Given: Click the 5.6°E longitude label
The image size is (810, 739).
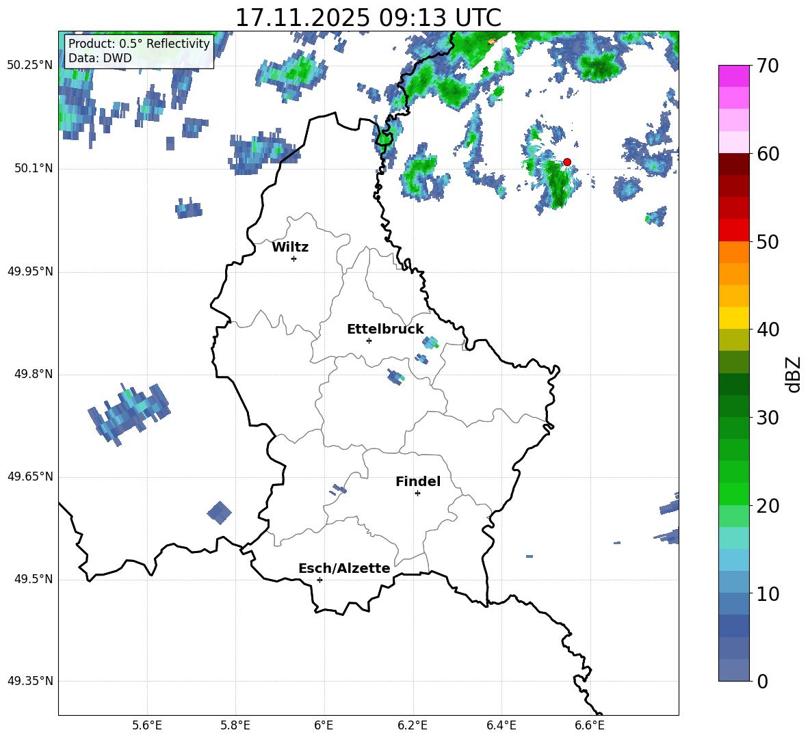Looking at the screenshot, I should coord(147,725).
